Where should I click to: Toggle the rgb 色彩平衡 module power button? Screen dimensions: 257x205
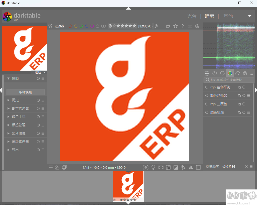point(207,87)
